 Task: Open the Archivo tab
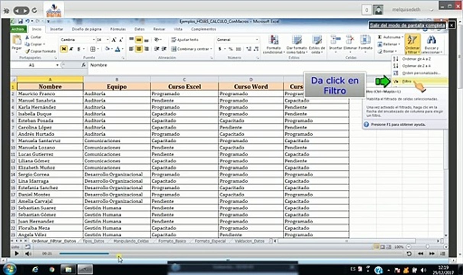(18, 29)
